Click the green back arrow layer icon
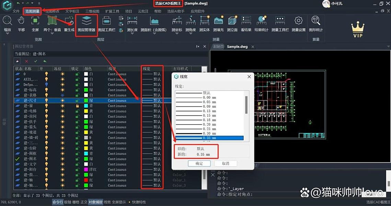The height and width of the screenshot is (206, 391). point(45,61)
